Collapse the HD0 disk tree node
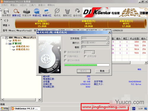 coord(3,38)
